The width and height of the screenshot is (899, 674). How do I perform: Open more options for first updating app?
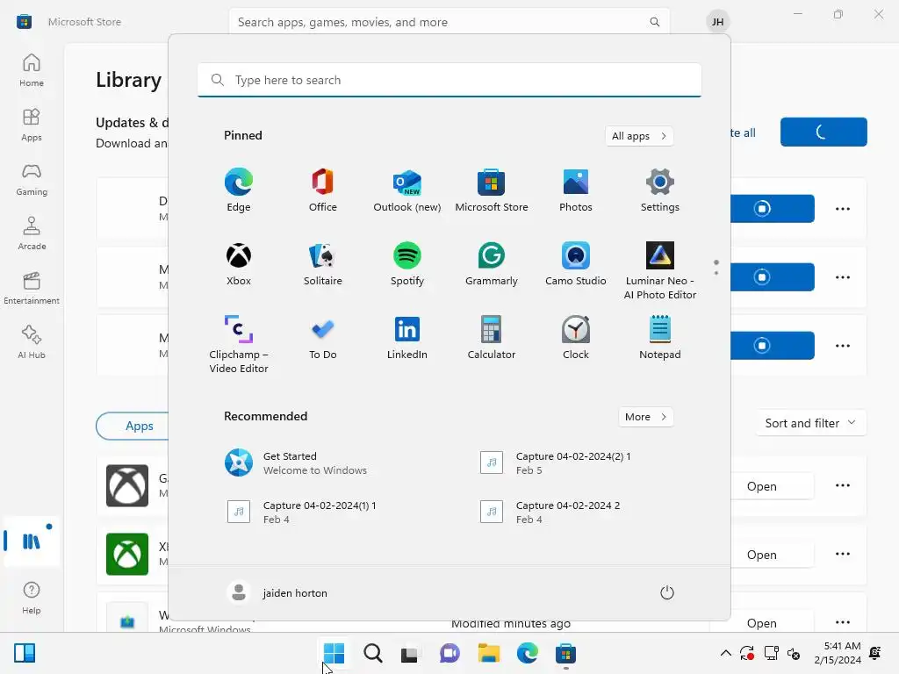click(842, 209)
